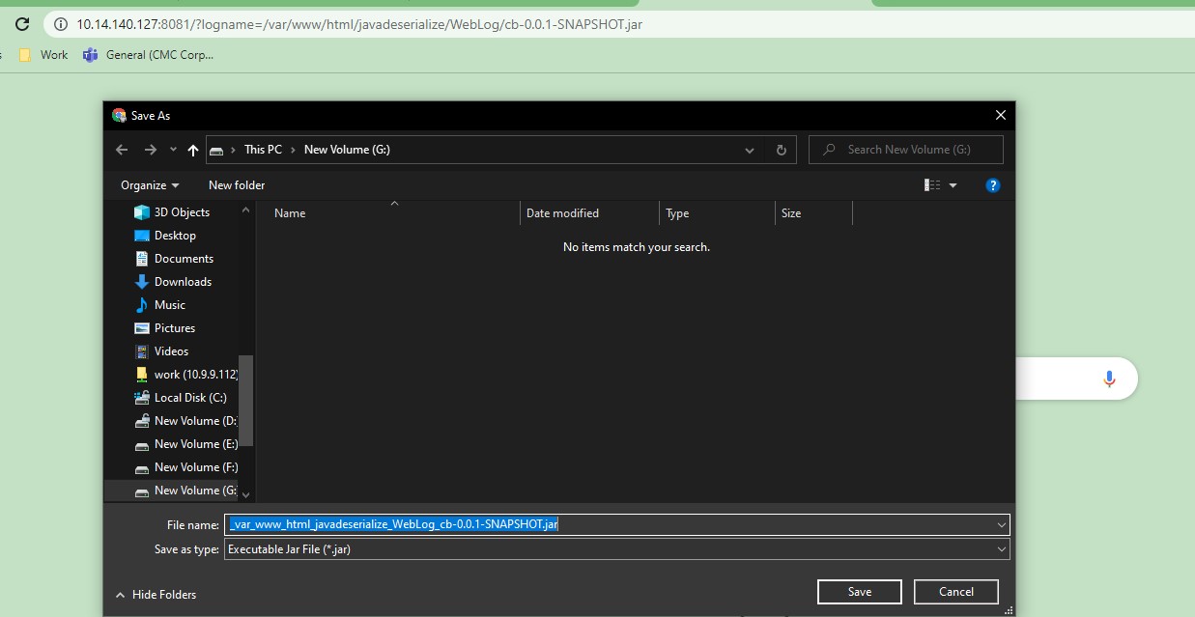The image size is (1195, 617).
Task: Open General (CMC Corp... bookmark
Action: (x=149, y=55)
